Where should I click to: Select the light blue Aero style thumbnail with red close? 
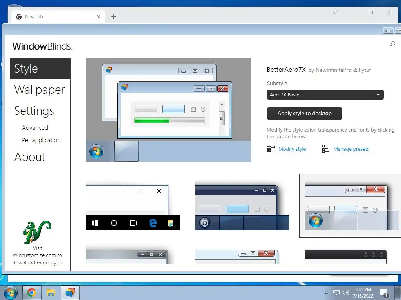tap(237, 256)
